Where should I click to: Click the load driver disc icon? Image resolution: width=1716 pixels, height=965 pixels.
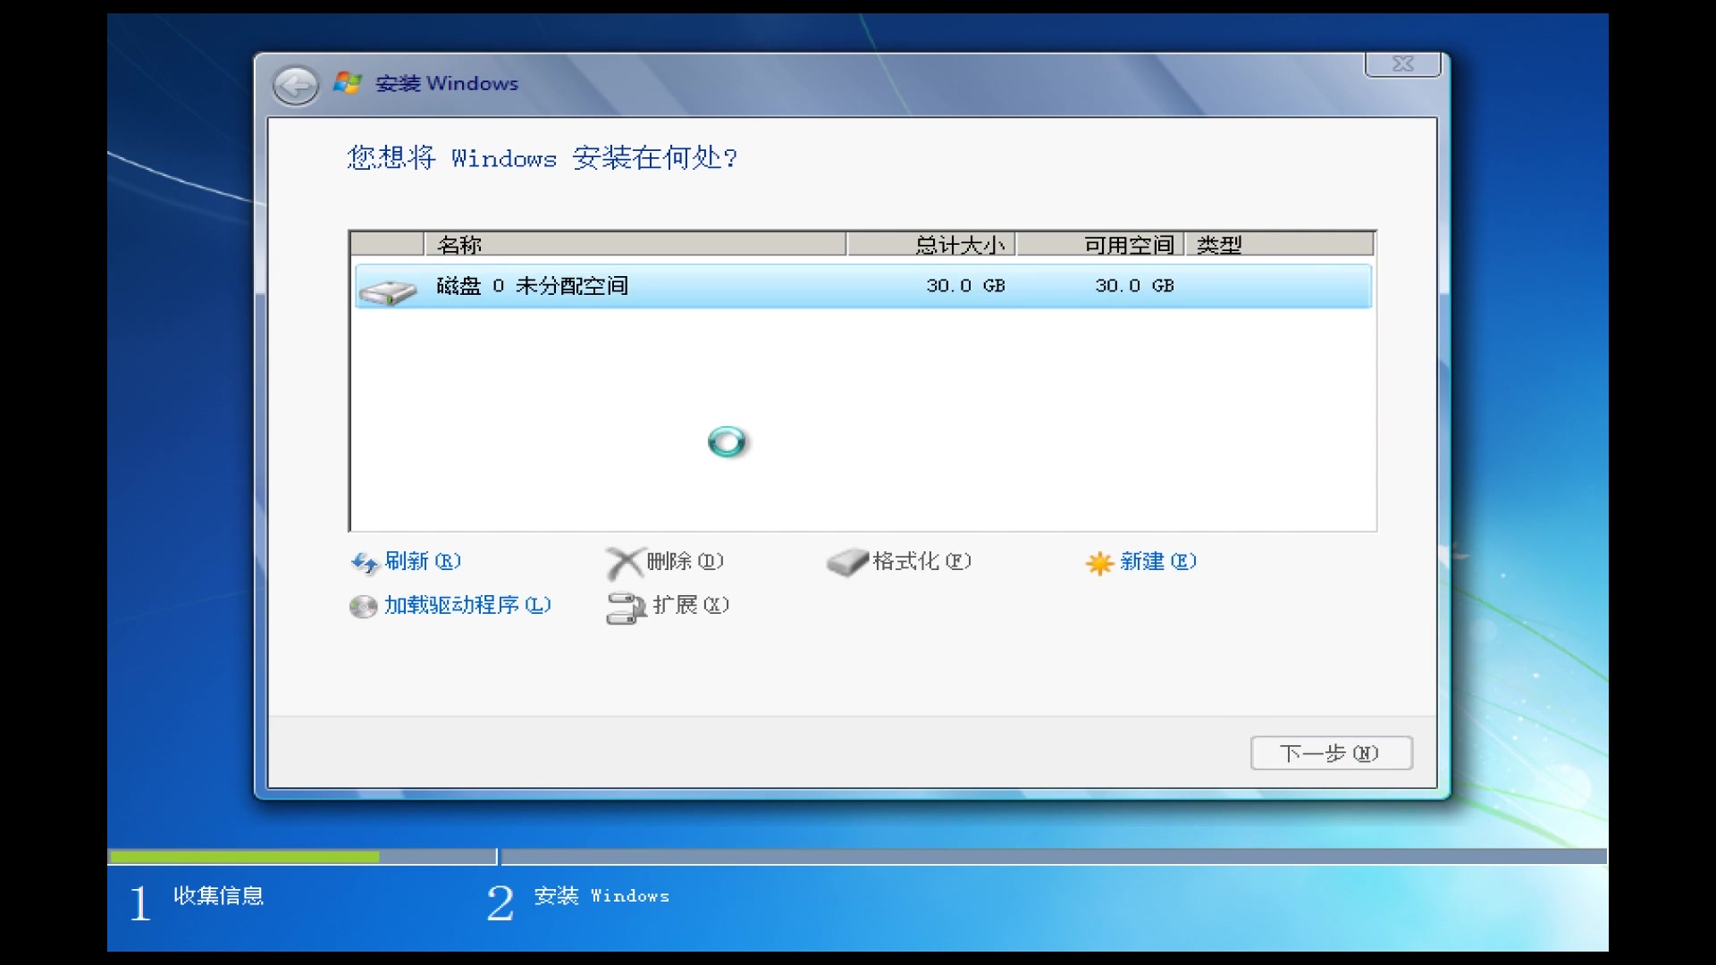click(x=363, y=607)
